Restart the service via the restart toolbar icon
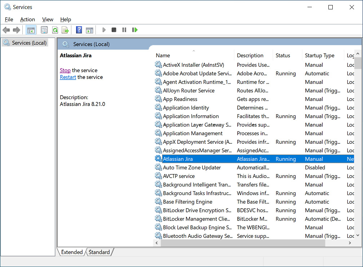 click(x=134, y=30)
